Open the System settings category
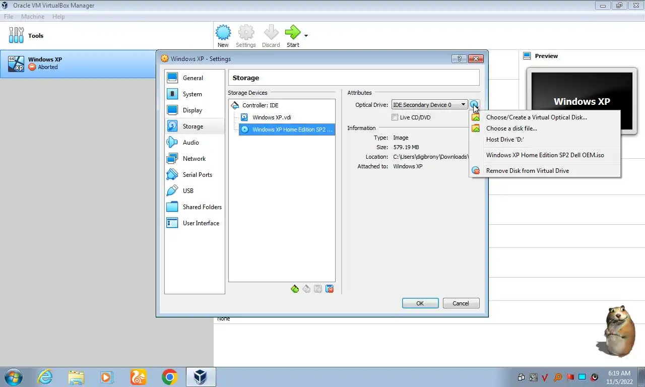This screenshot has height=387, width=645. pyautogui.click(x=195, y=94)
